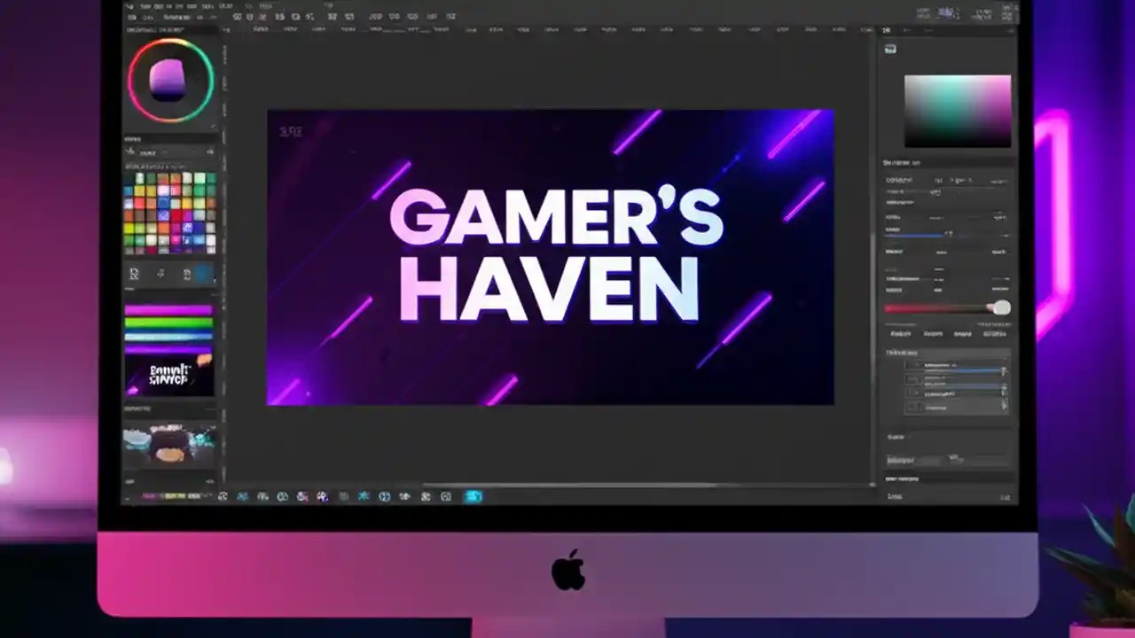The height and width of the screenshot is (638, 1135).
Task: Toggle the leftmost checkbox in the right panel settings
Action: point(912,365)
